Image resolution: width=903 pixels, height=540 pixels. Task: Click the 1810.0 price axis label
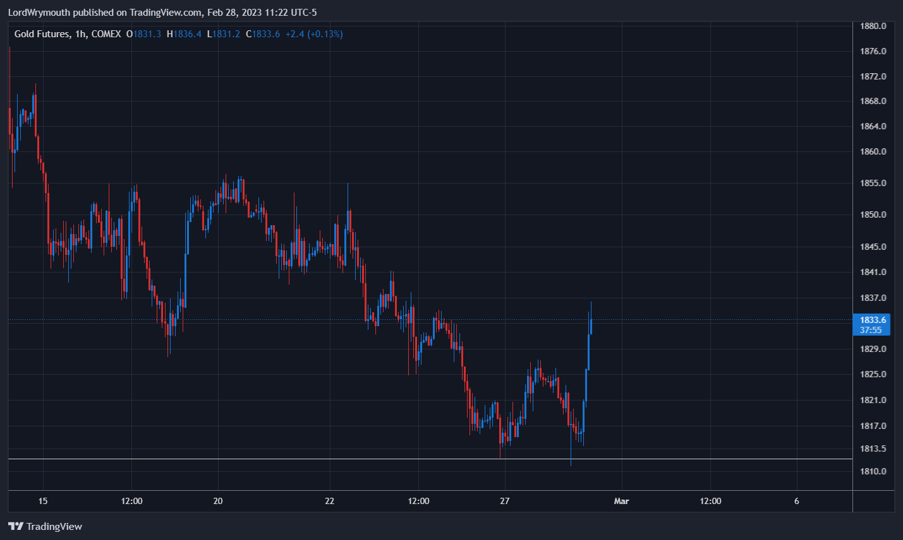pyautogui.click(x=873, y=471)
